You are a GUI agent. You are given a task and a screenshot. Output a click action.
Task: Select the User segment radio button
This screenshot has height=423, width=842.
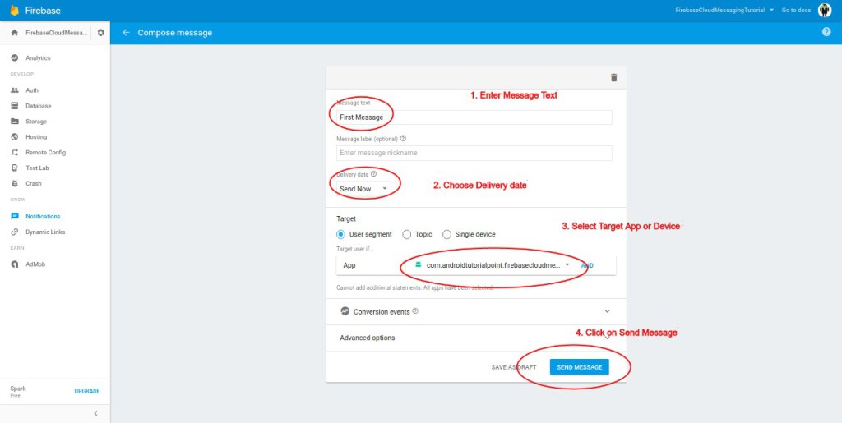340,234
